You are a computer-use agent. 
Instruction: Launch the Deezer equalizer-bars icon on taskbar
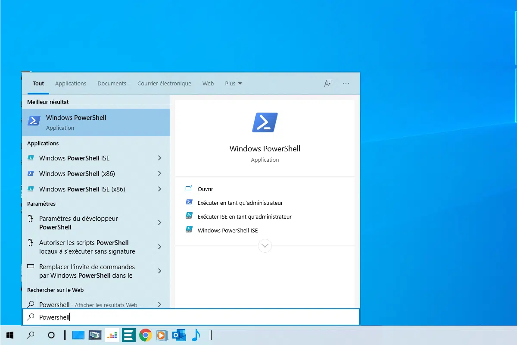(112, 335)
